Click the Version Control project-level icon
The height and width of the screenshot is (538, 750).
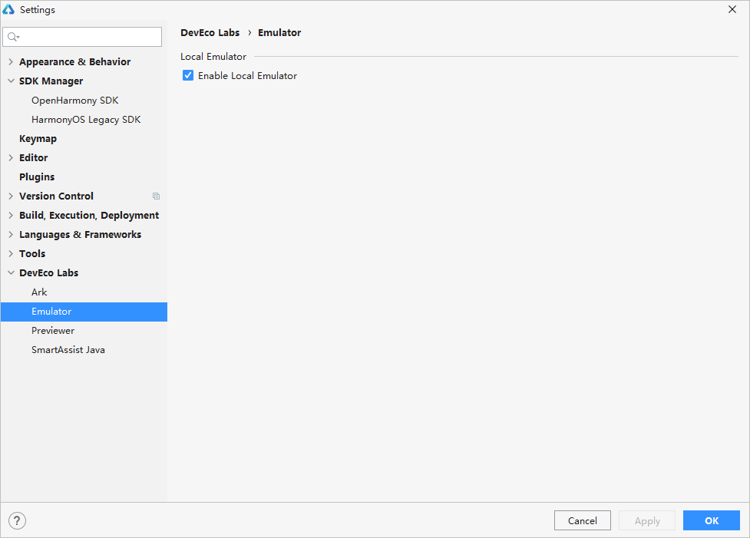tap(156, 196)
